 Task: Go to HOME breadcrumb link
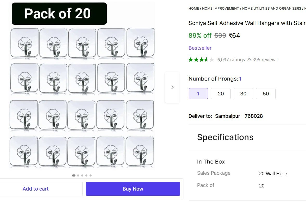pyautogui.click(x=194, y=9)
